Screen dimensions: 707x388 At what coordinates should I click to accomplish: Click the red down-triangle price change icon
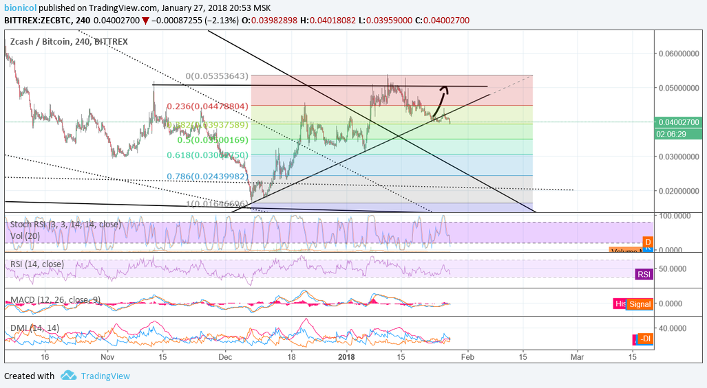tap(145, 21)
